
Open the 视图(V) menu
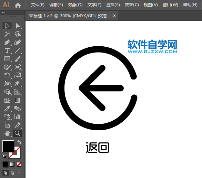[x=151, y=5]
